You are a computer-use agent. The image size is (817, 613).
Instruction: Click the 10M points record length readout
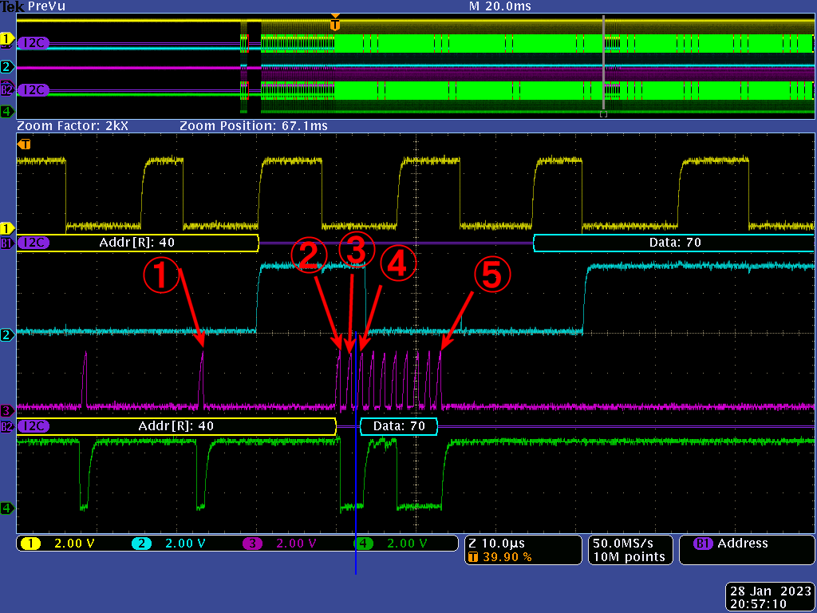coord(629,557)
